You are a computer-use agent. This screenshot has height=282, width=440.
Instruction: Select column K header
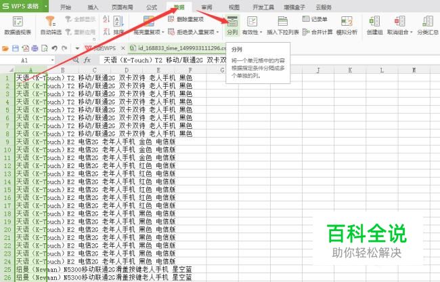coord(350,70)
